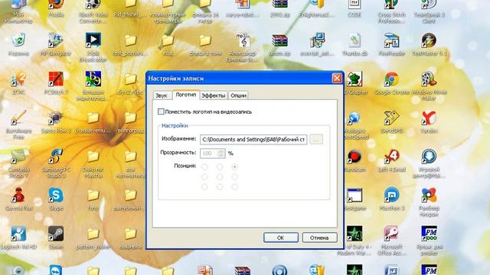Screen dimensions: 490x275
Task: Cancel the dialog with Отмена button
Action: pos(319,238)
